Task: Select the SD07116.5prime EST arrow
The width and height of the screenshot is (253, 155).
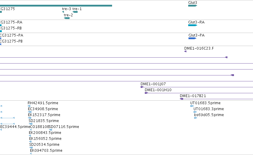Action: [51, 130]
